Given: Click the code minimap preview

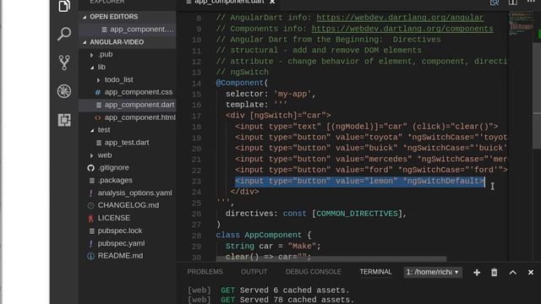Looking at the screenshot, I should pyautogui.click(x=521, y=23).
